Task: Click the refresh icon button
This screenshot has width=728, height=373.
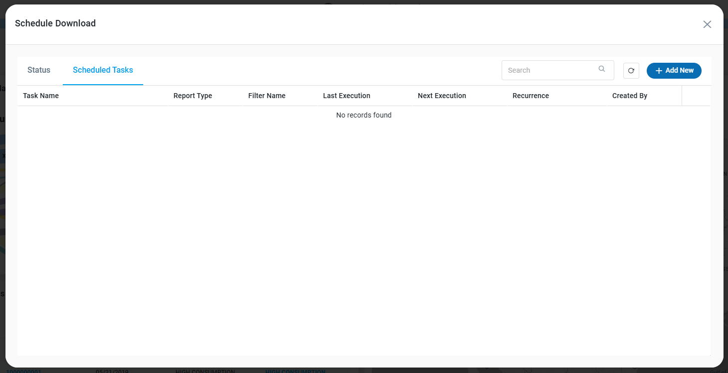Action: (x=631, y=71)
